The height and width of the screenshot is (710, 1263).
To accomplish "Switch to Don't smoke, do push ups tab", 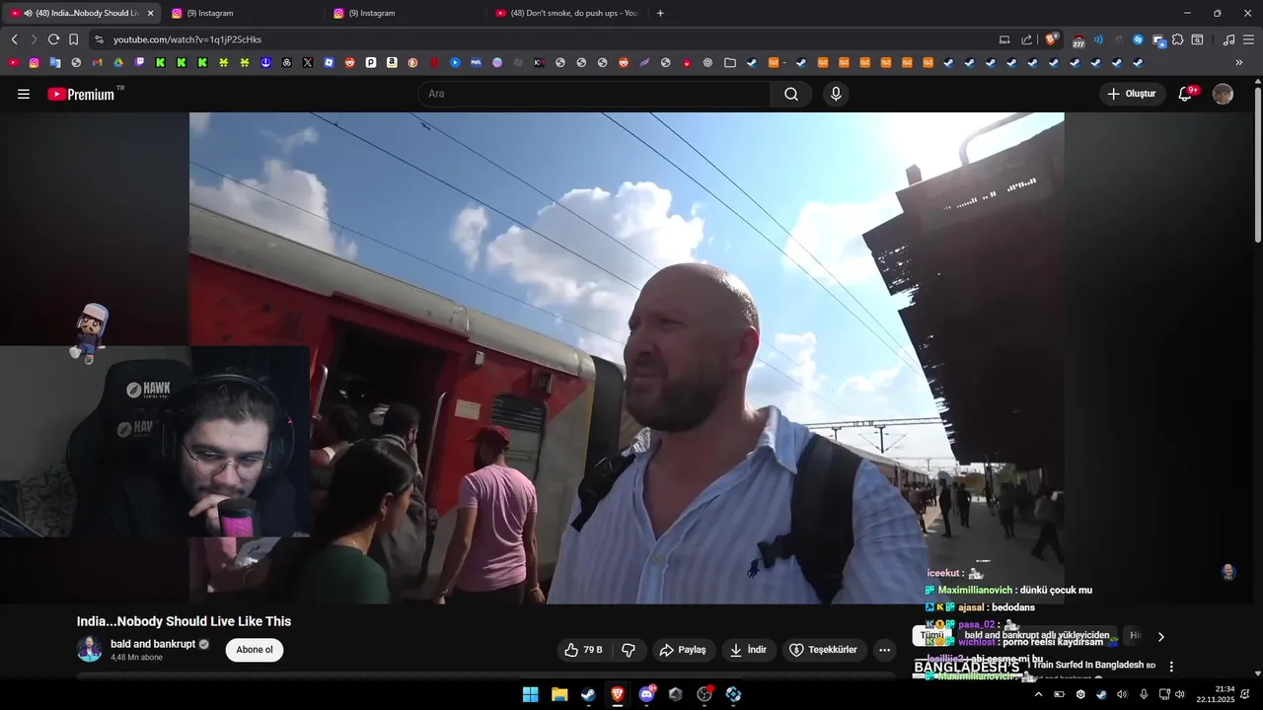I will click(x=566, y=13).
